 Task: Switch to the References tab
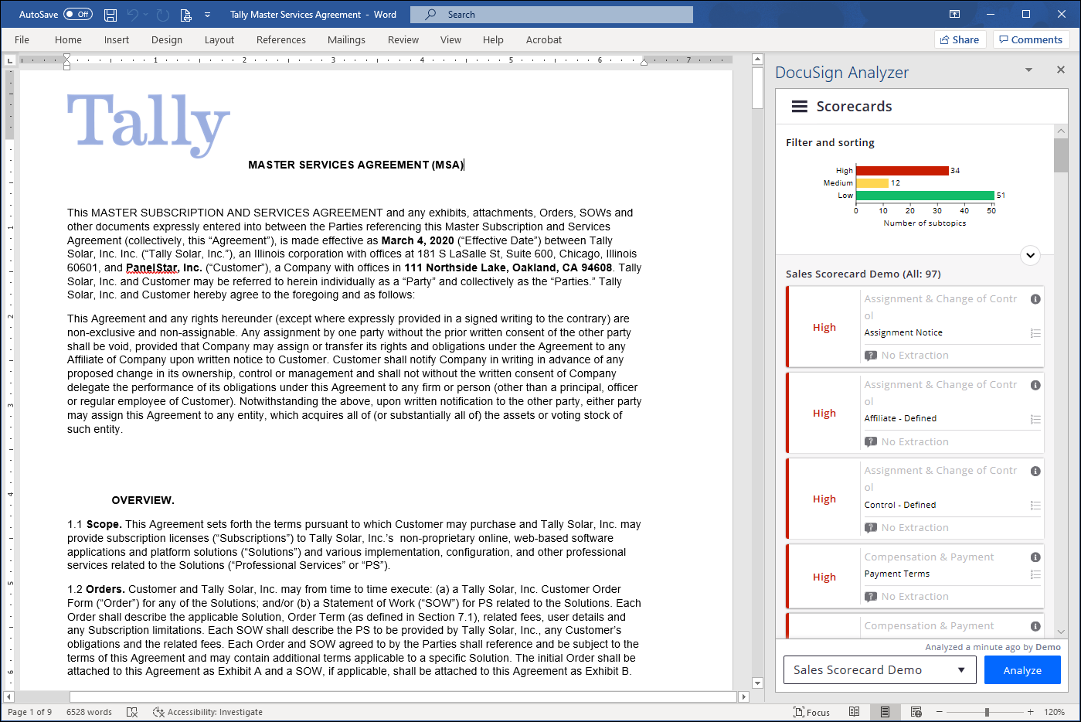click(281, 39)
